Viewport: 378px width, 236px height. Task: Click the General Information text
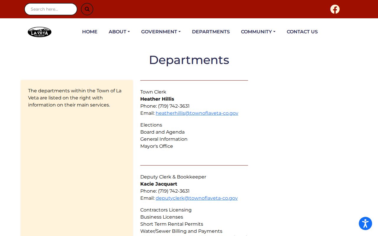[164, 139]
